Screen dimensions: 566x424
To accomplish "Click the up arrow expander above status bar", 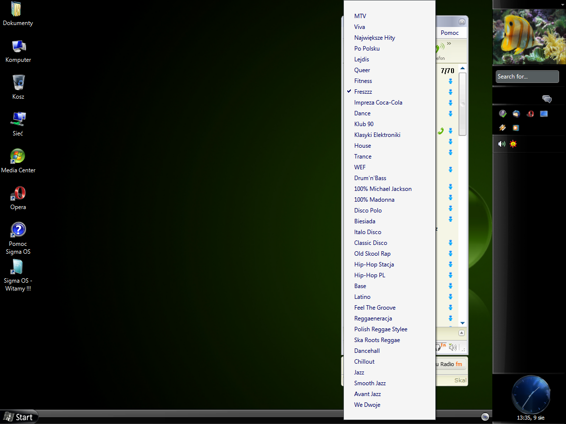I will 461,333.
